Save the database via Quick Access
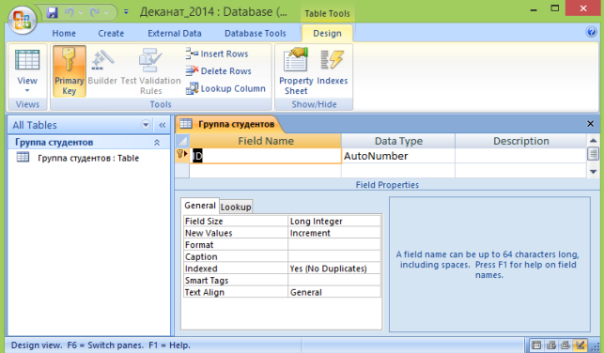 pos(52,12)
